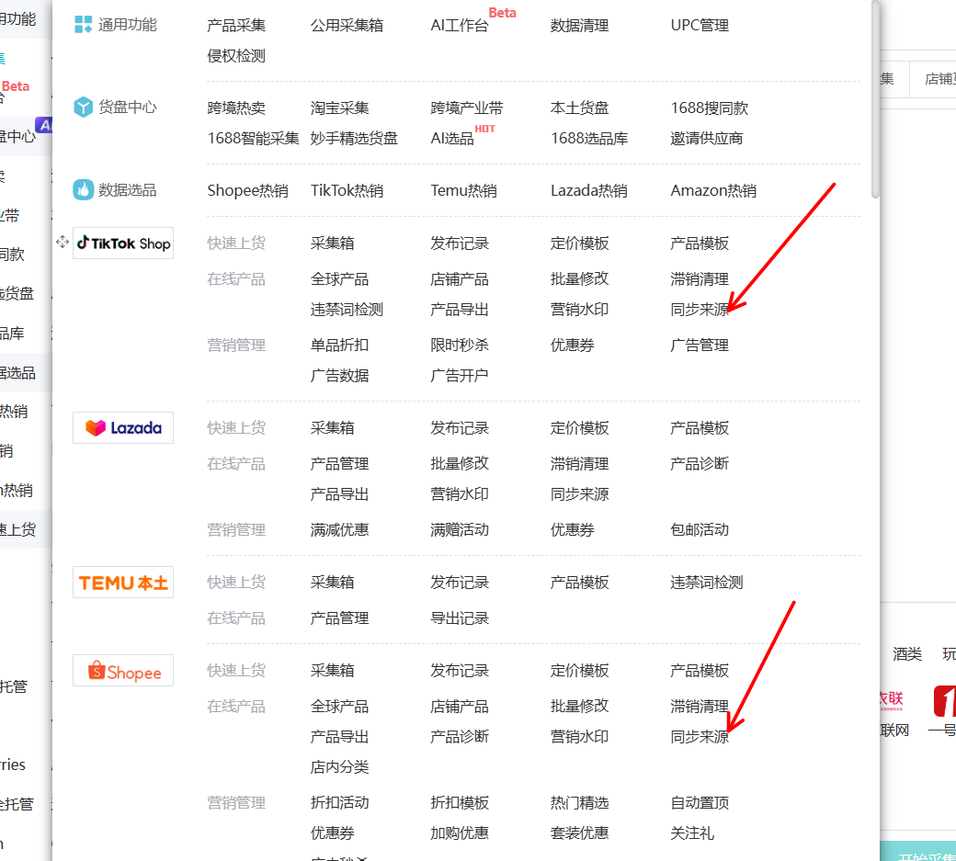Screen dimensions: 956x861
Task: Open Shopee 折扣活动
Action: click(x=339, y=802)
